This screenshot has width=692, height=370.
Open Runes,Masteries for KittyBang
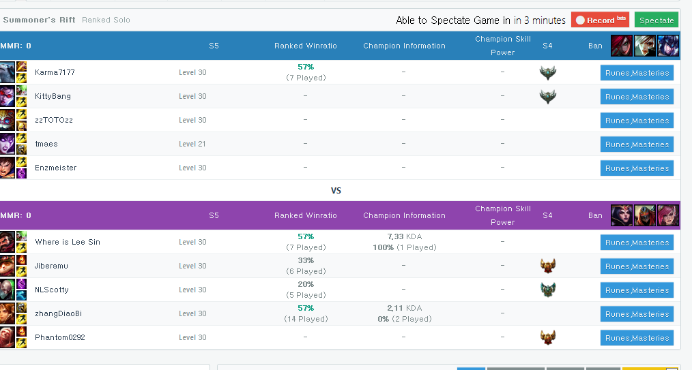click(637, 97)
